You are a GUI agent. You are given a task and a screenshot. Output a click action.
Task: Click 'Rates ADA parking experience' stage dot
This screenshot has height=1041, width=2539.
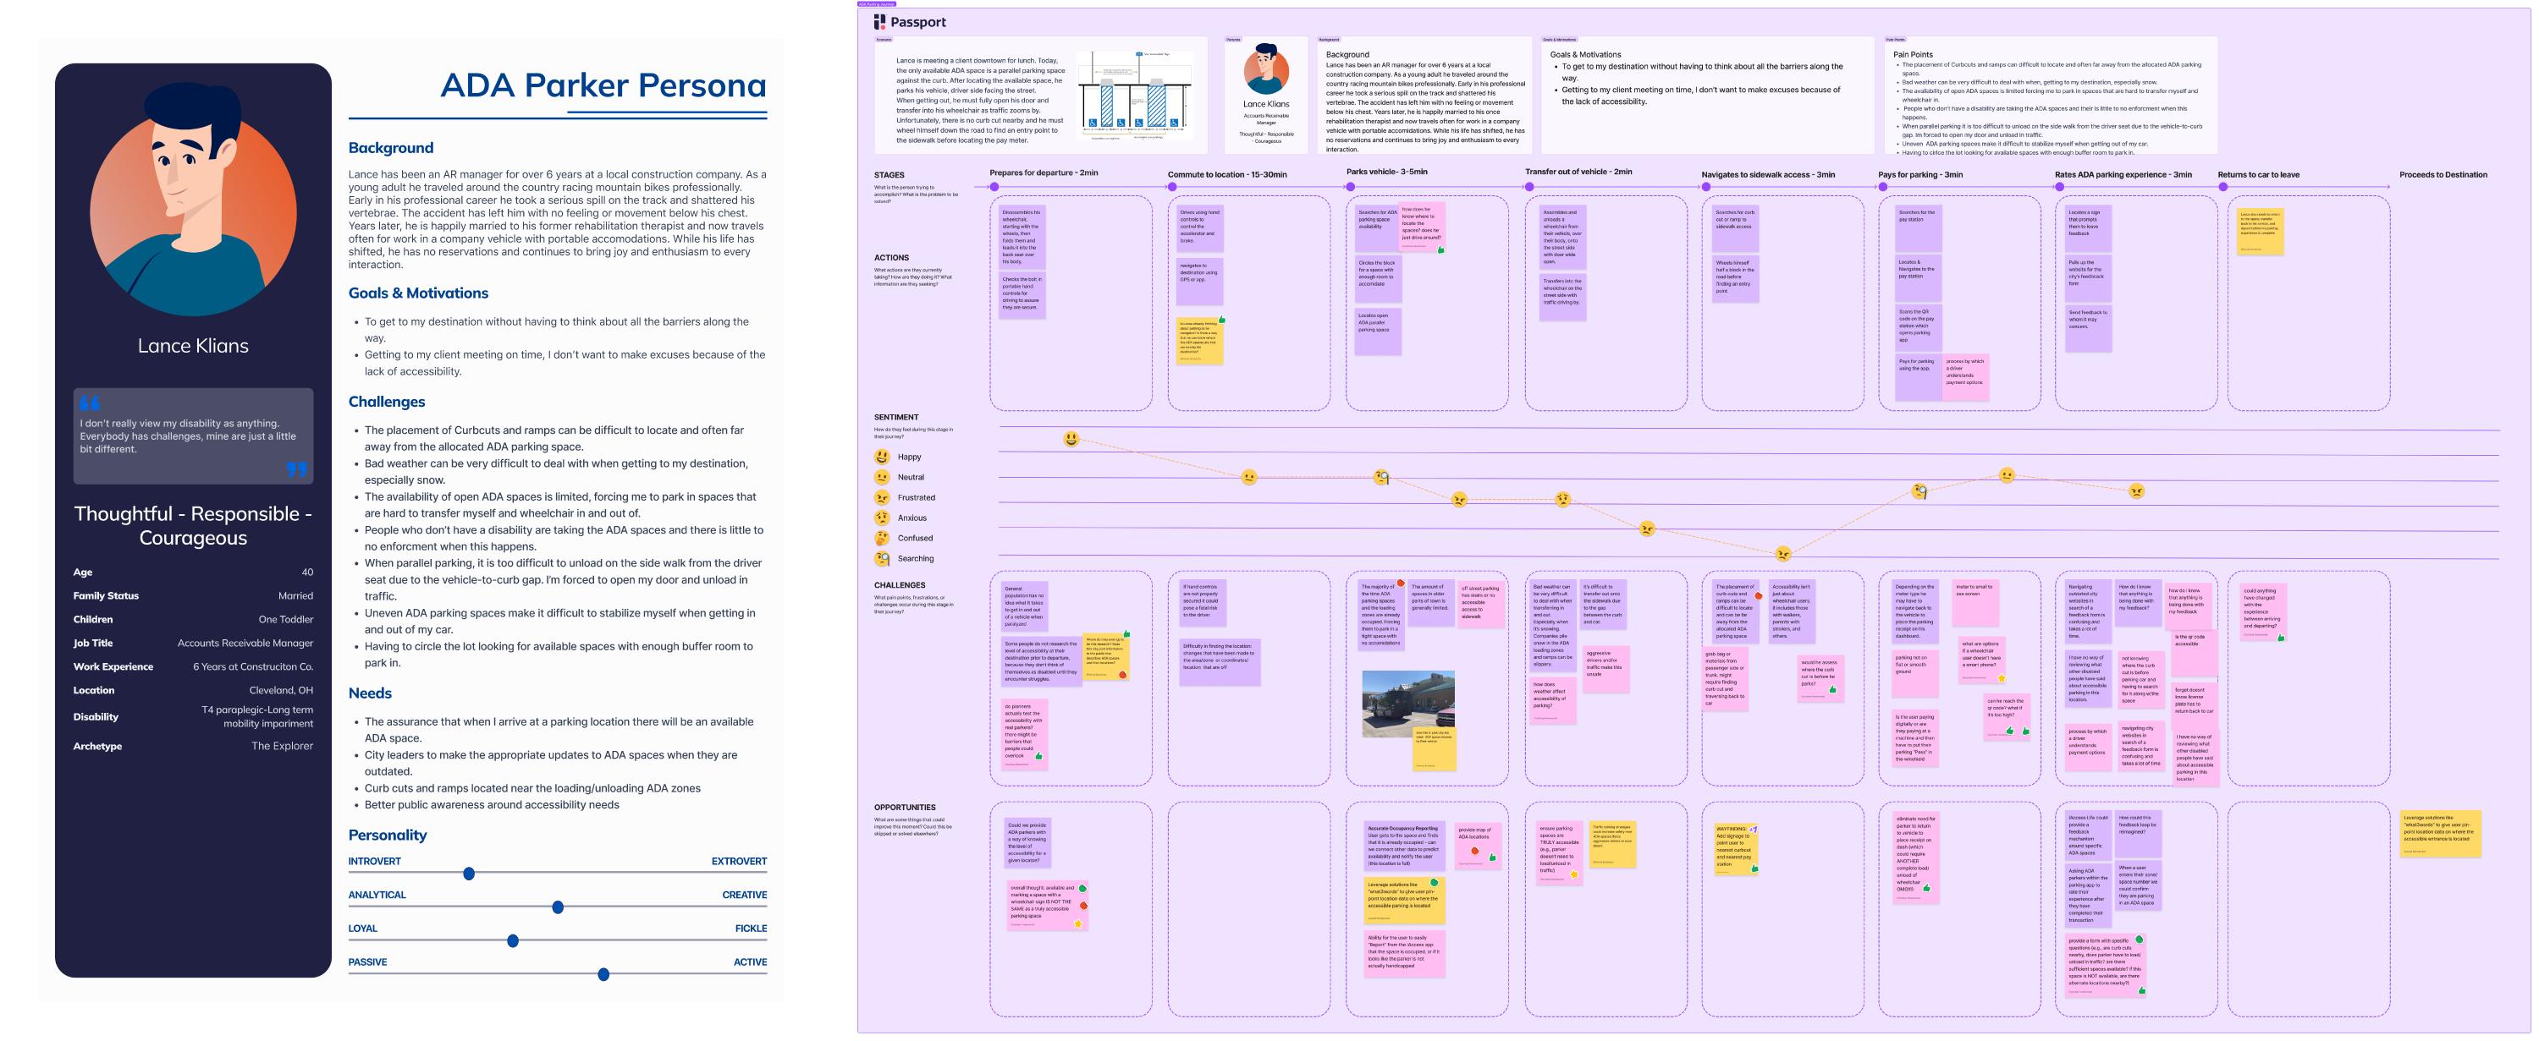2059,186
